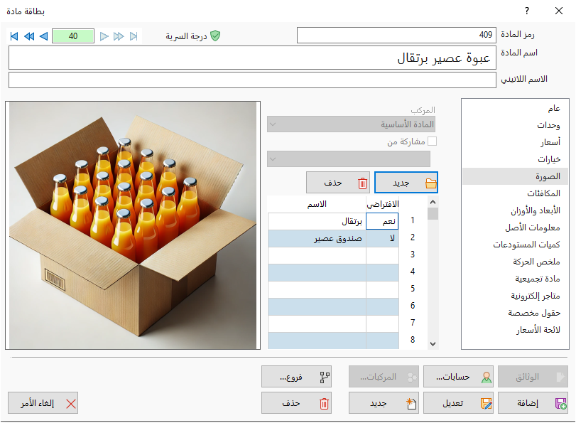This screenshot has width=576, height=423.
Task: Select the أسعار section
Action: coord(516,142)
